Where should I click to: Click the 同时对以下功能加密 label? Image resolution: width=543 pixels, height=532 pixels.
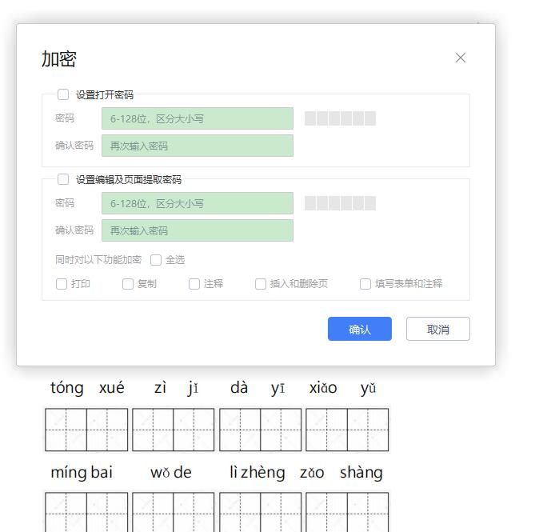(x=98, y=260)
